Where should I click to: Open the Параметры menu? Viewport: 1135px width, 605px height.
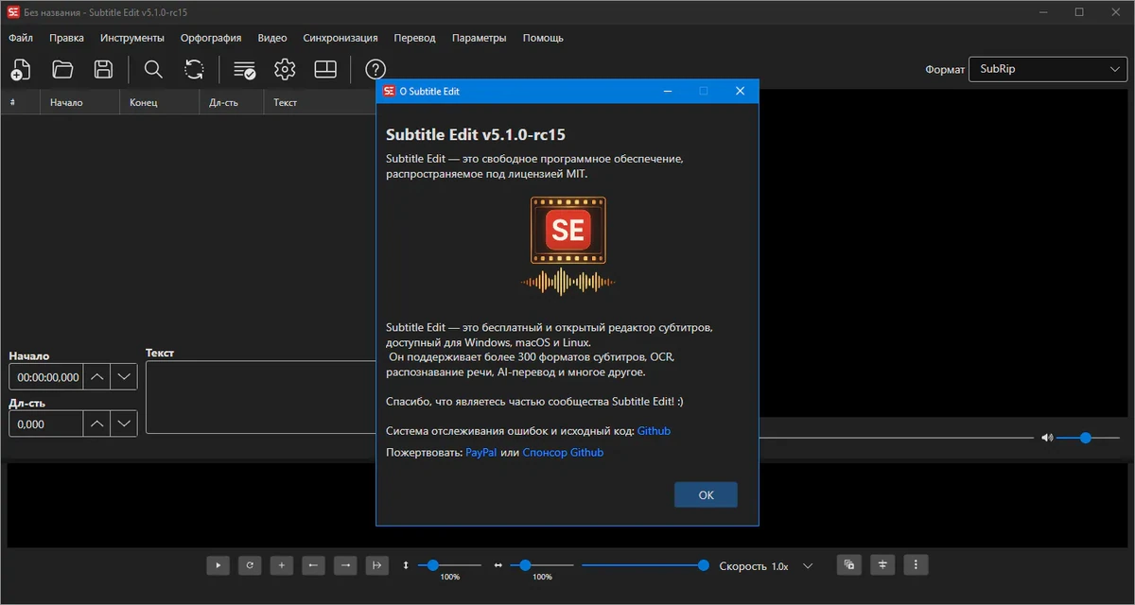479,38
